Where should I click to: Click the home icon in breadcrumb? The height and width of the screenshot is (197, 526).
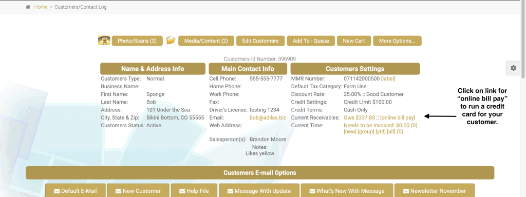tap(28, 7)
